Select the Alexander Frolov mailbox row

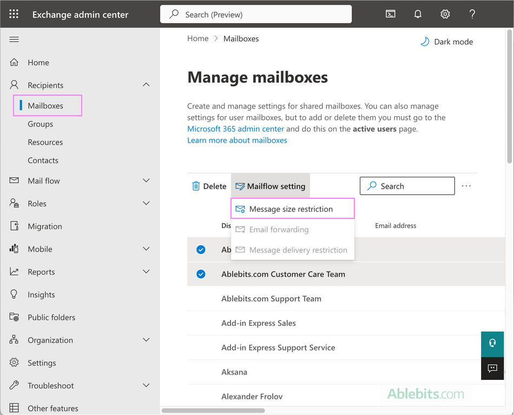346,396
